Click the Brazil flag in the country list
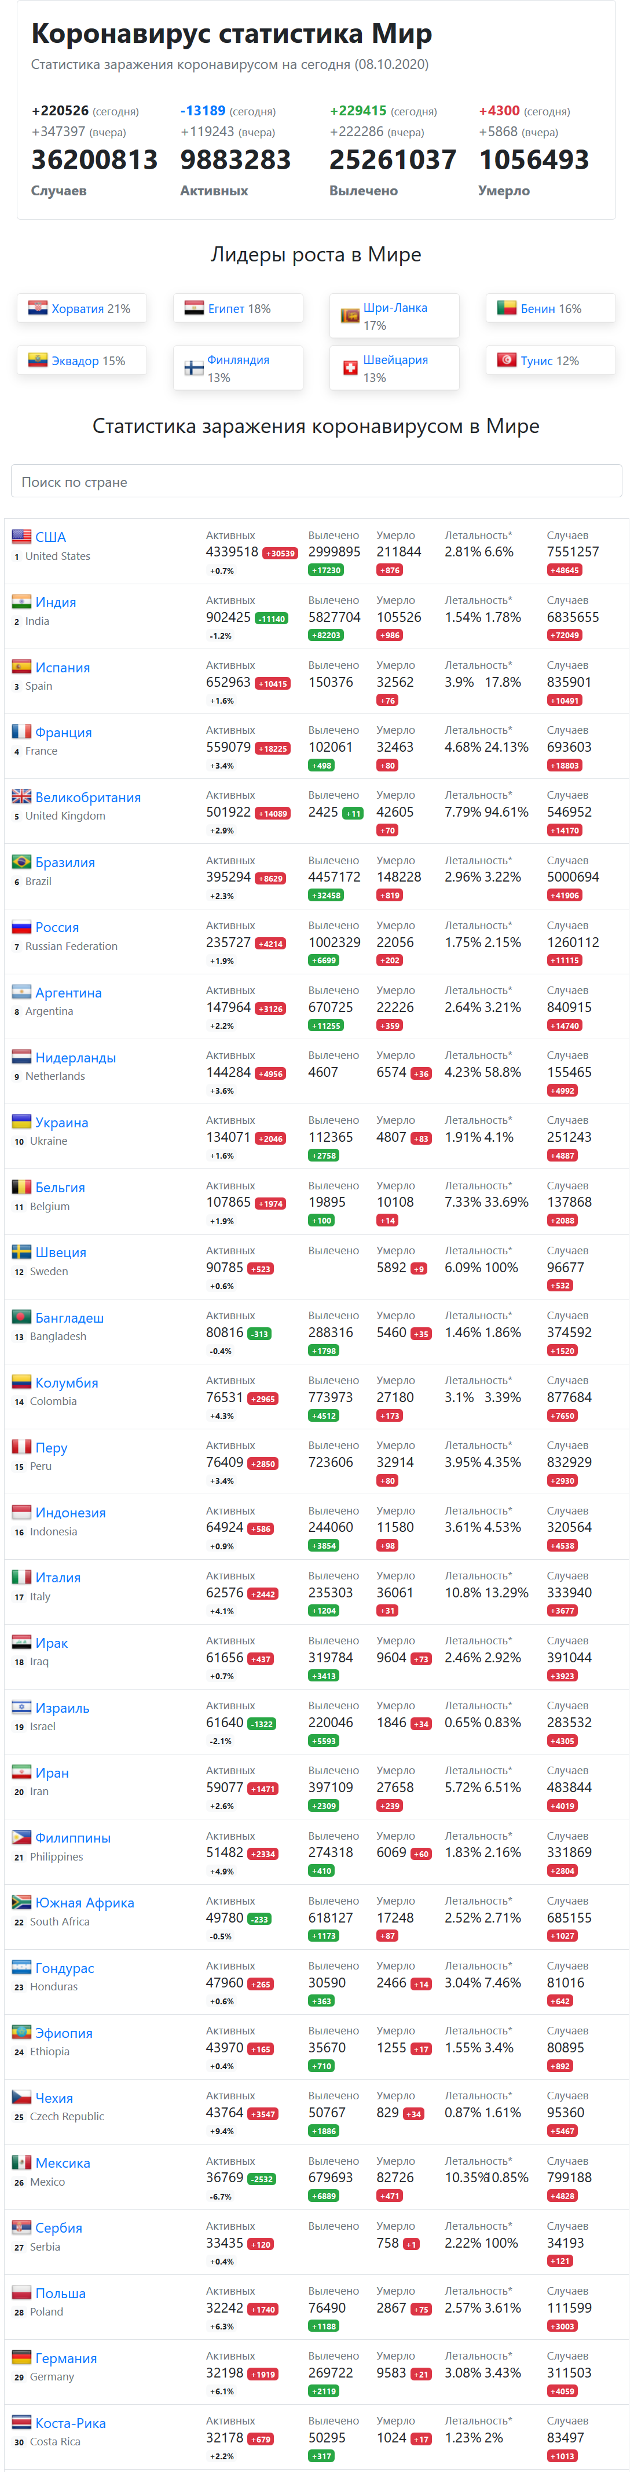634x2472 pixels. 21,862
